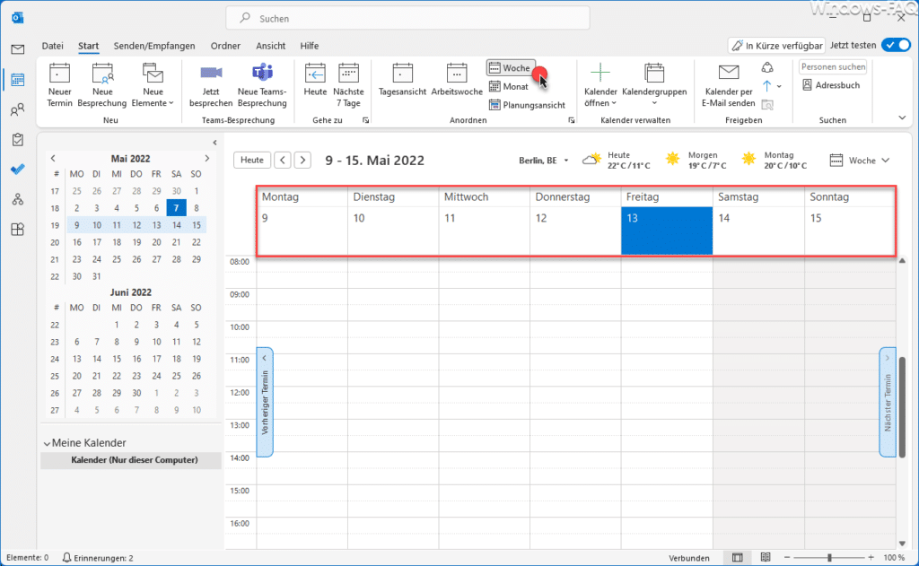Create a Neue Teams-Besprechung
Screen dimensions: 919x566
click(x=262, y=85)
